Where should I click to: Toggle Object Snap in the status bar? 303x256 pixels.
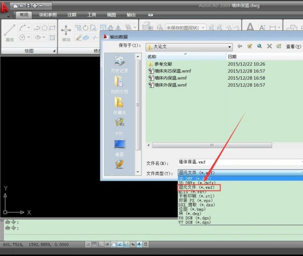114,244
